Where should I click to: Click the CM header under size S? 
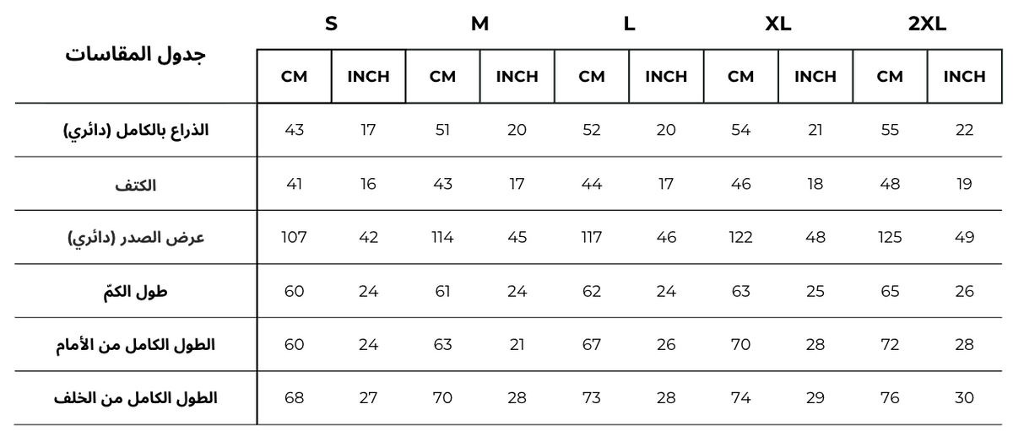pyautogui.click(x=294, y=77)
